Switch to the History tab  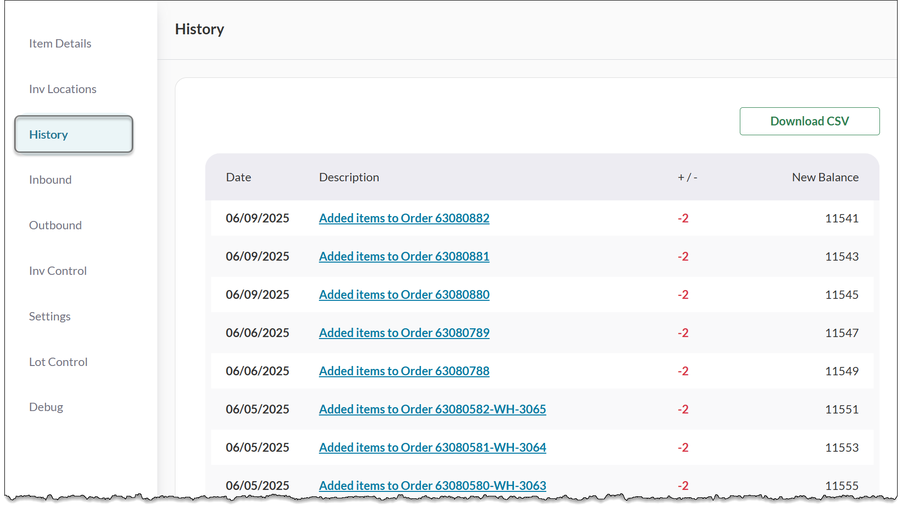pyautogui.click(x=48, y=134)
